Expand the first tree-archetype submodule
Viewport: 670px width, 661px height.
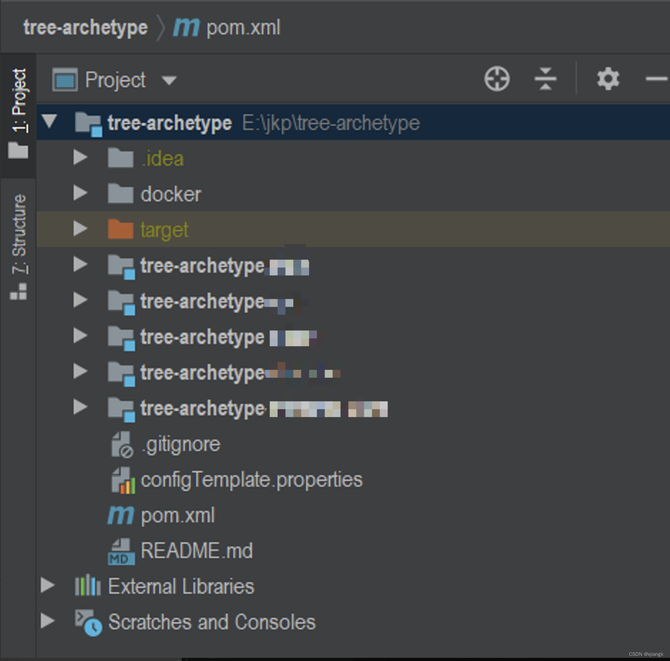coord(80,264)
